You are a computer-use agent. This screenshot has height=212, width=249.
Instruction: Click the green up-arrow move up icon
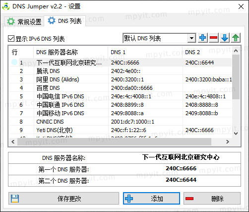[236, 38]
